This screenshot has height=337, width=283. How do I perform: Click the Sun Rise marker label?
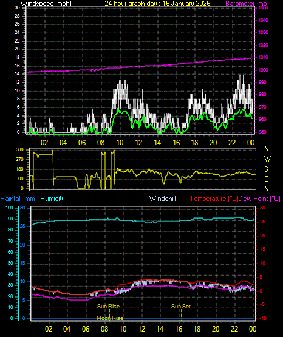tap(108, 307)
